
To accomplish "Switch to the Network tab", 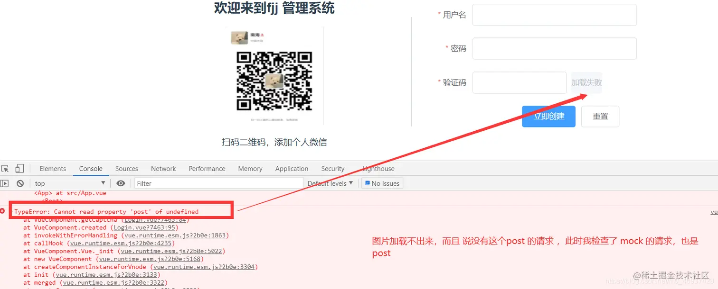I will (x=163, y=169).
